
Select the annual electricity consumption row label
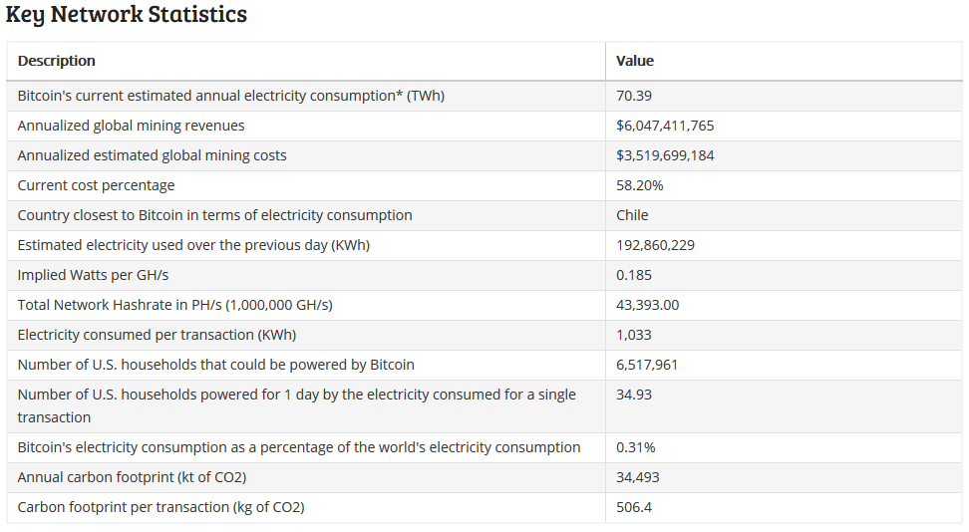pos(230,96)
